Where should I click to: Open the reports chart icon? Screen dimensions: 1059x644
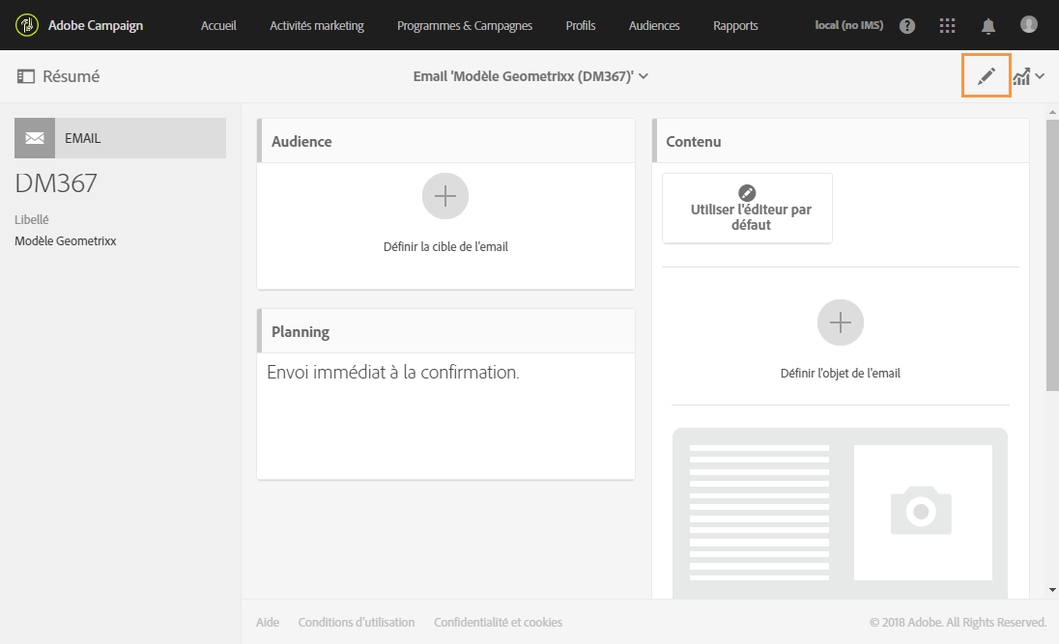click(1021, 76)
